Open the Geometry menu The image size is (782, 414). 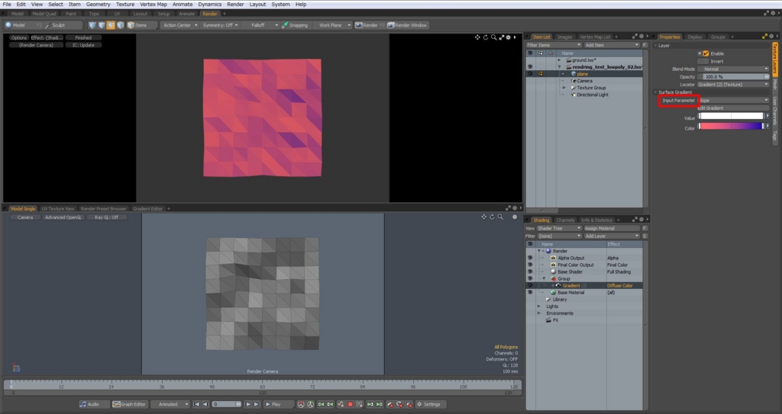98,4
